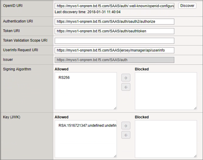
Task: Select the RSA:1516721347 key entry
Action: pyautogui.click(x=87, y=126)
